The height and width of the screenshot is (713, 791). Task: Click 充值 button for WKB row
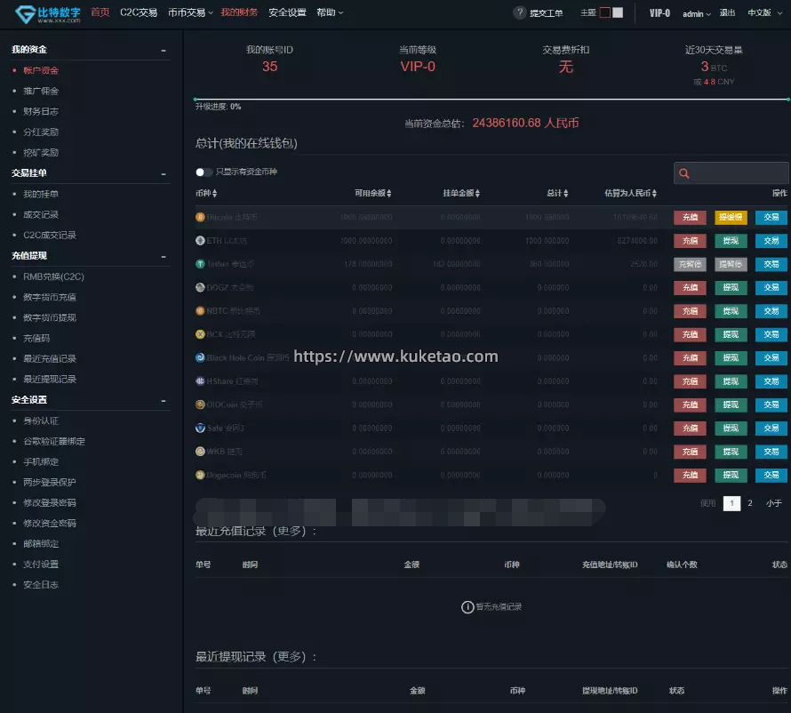[x=690, y=452]
